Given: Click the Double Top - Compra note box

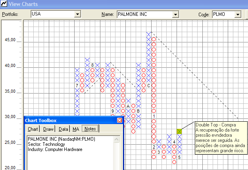Looking at the screenshot, I should click(x=221, y=138).
